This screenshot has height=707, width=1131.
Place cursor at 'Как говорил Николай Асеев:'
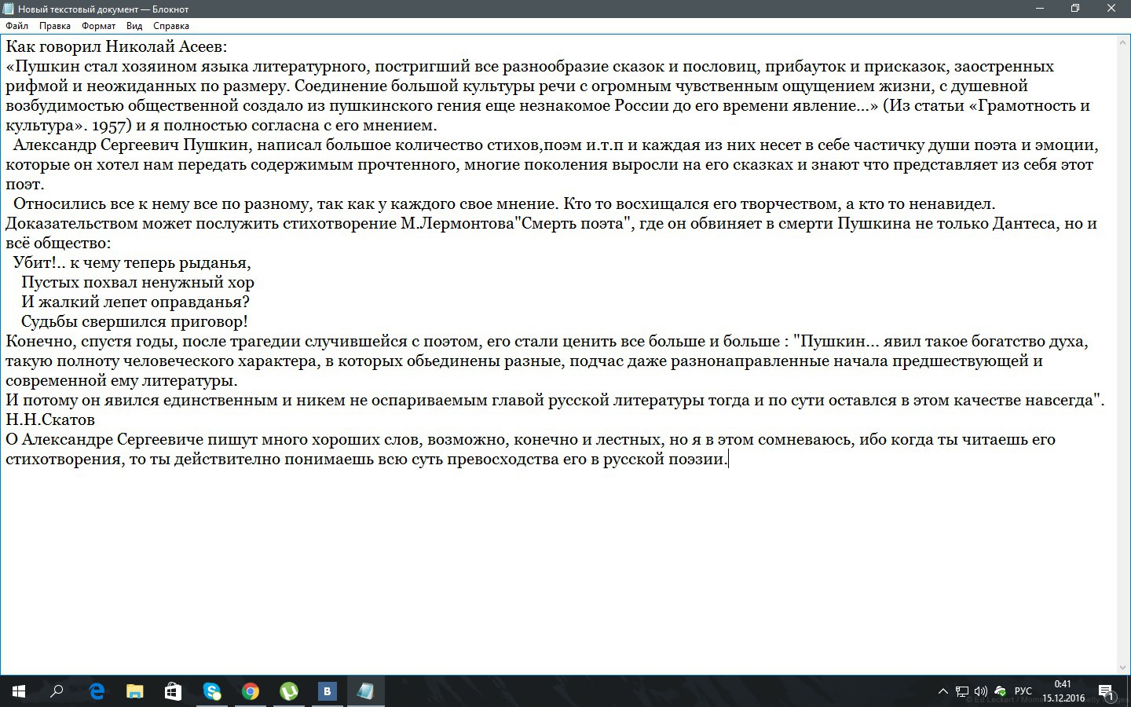[116, 46]
